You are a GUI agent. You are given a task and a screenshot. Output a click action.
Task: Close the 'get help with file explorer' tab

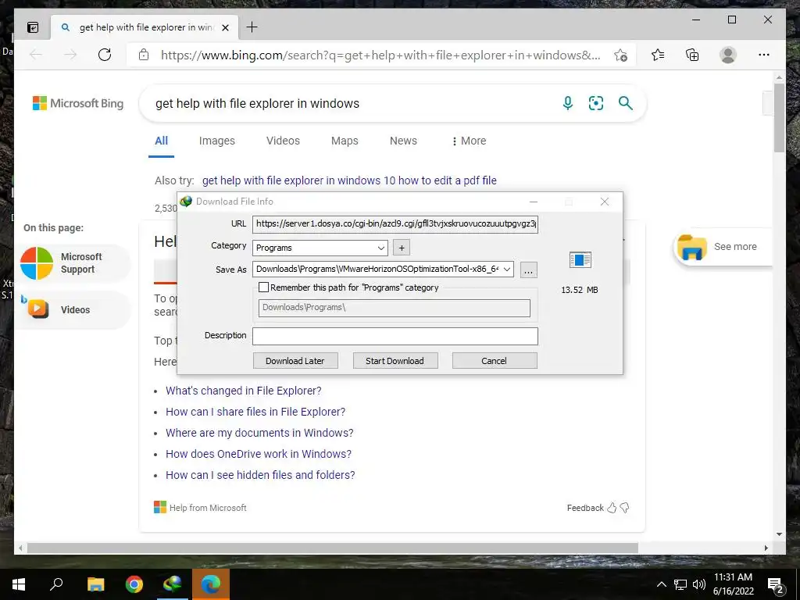pyautogui.click(x=225, y=27)
